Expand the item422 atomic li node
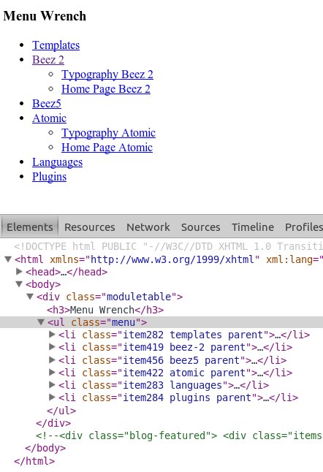This screenshot has height=472, width=323. pos(52,373)
